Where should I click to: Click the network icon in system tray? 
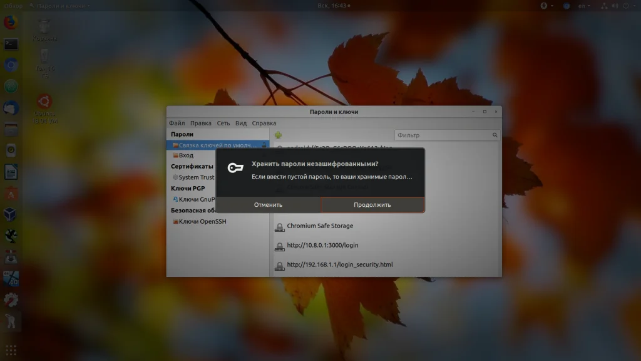(604, 6)
